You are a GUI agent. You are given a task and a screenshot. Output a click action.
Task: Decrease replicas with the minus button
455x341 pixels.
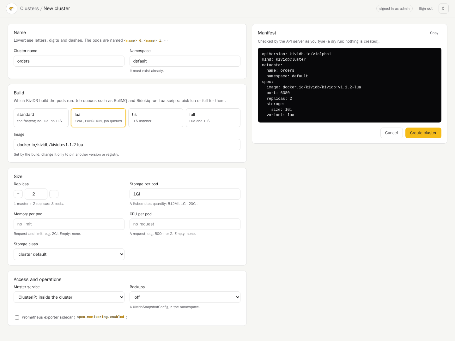(18, 194)
